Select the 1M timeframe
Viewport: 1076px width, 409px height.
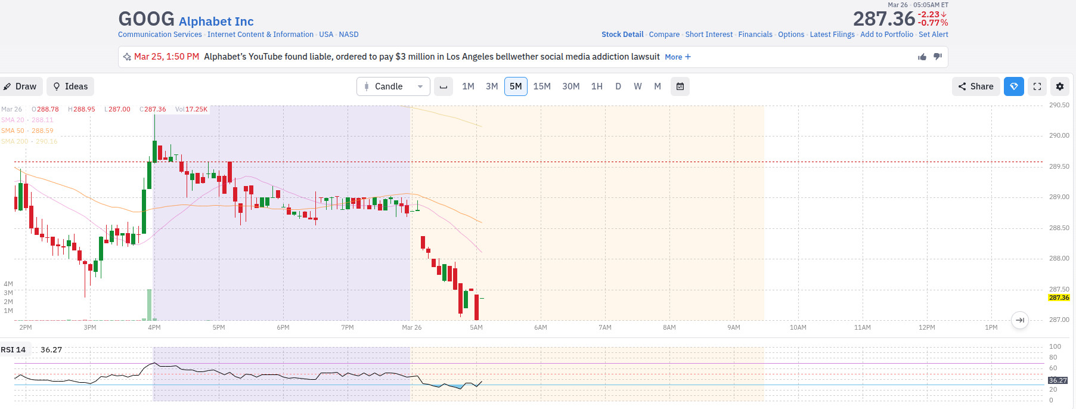pos(468,86)
